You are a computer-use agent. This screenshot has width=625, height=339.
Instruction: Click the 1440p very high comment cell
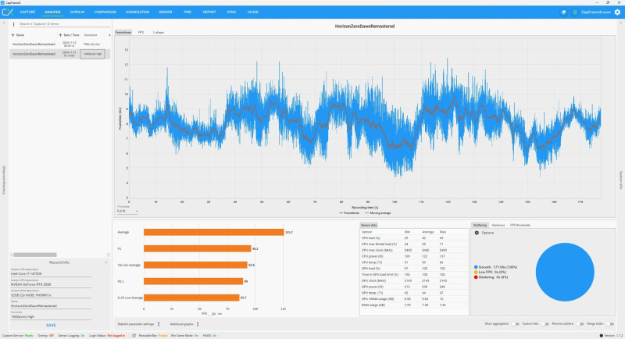(x=92, y=54)
